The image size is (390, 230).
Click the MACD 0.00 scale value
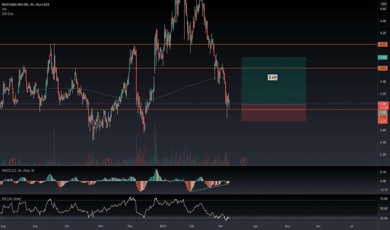(383, 181)
